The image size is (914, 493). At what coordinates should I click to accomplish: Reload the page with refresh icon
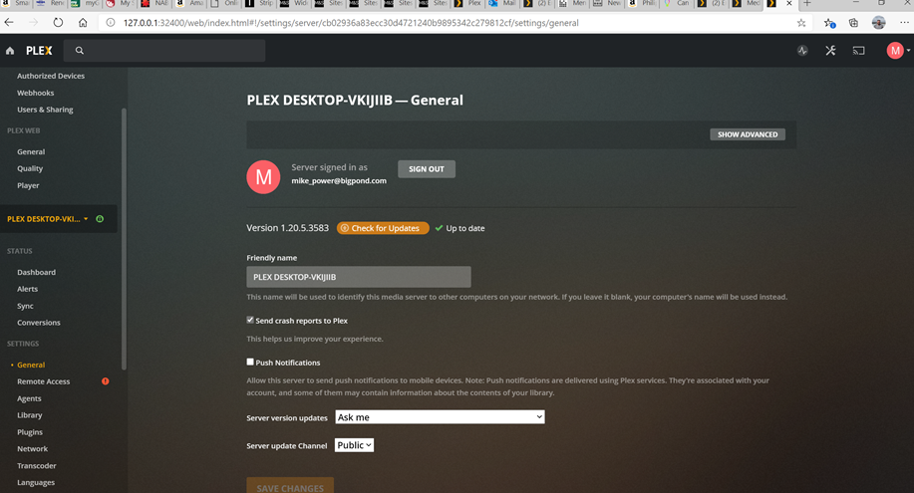pos(58,23)
